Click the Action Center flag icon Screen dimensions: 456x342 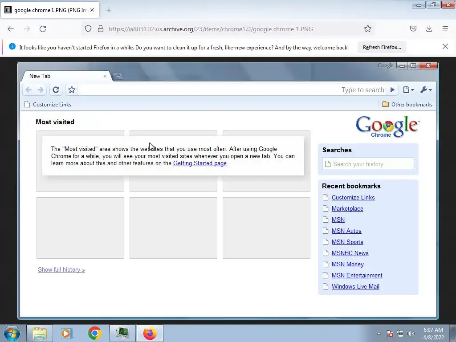pos(390,334)
